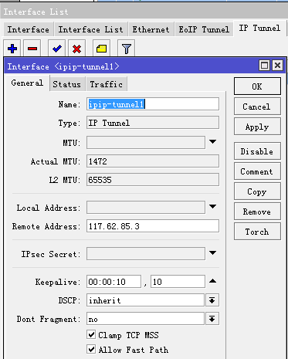Click the Apply button
Screen dimensions: 288x359
(257, 127)
